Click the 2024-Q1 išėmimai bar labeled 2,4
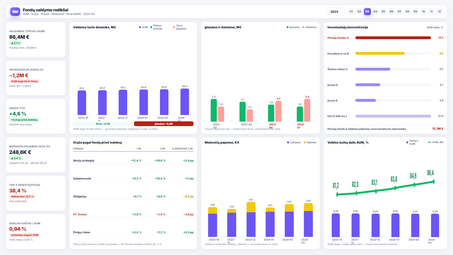 point(307,110)
